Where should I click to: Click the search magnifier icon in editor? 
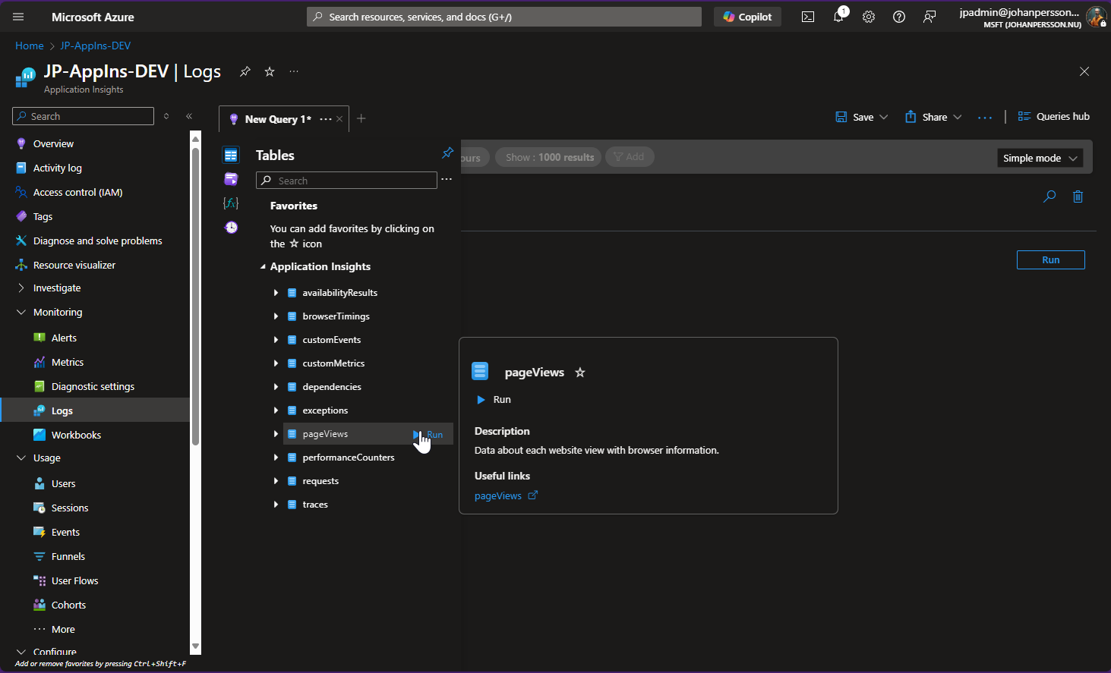click(1049, 197)
